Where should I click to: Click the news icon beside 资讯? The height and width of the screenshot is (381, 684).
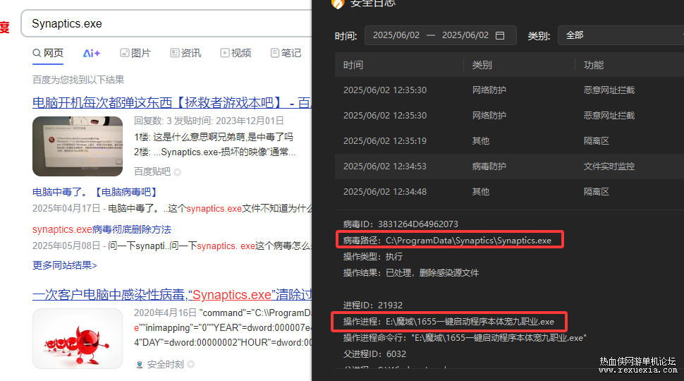pyautogui.click(x=174, y=53)
